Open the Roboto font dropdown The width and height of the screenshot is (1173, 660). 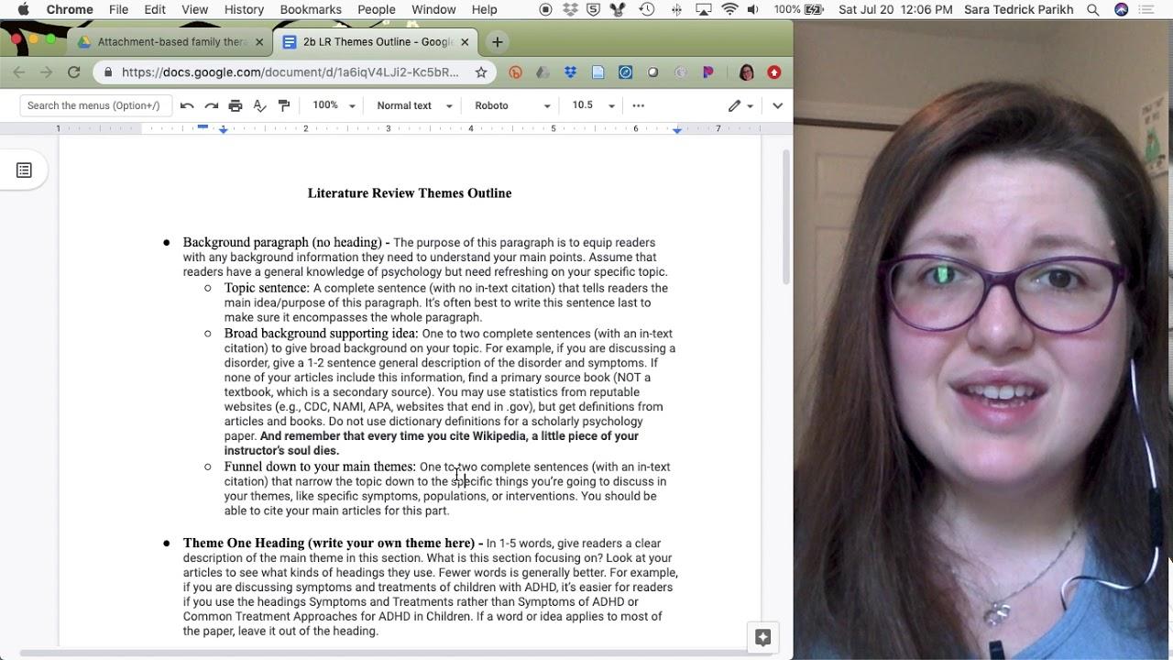[x=512, y=105]
